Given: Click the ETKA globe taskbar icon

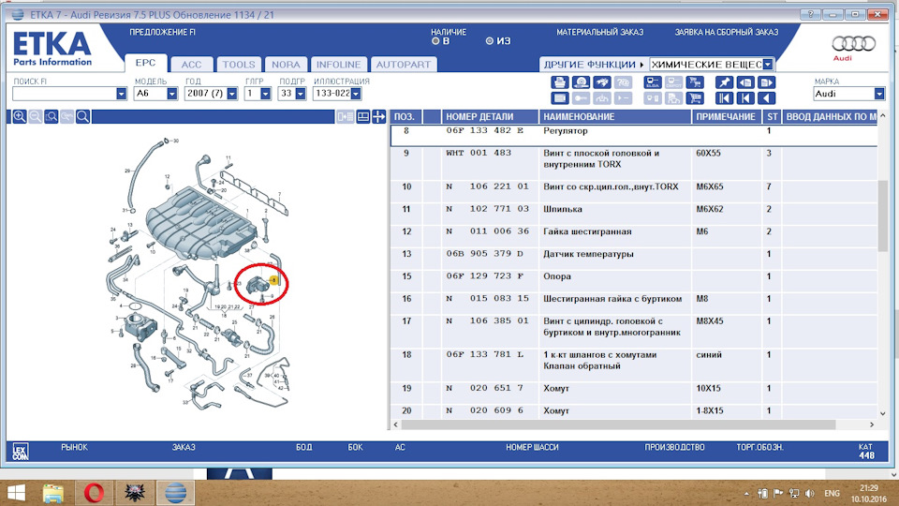Looking at the screenshot, I should click(175, 493).
